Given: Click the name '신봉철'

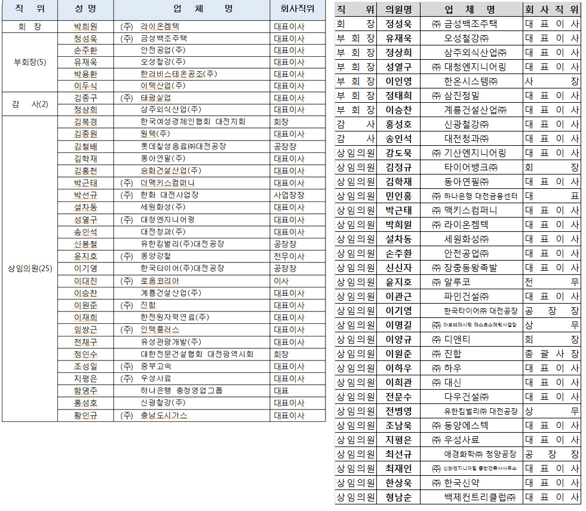Looking at the screenshot, I should [x=85, y=244].
